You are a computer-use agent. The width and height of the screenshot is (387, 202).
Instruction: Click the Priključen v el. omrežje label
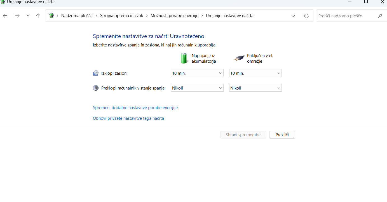260,58
